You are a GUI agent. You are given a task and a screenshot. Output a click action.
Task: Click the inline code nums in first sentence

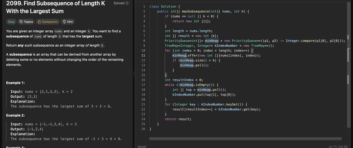[x=58, y=31]
